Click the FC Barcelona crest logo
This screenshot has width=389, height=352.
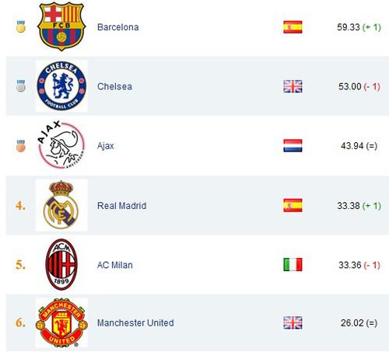coord(61,26)
